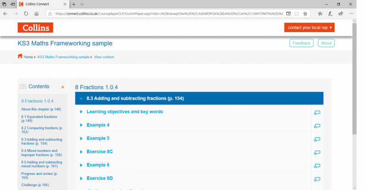The height and width of the screenshot is (190, 366).
Task: Bookmark the page with the star icon
Action: (305, 14)
